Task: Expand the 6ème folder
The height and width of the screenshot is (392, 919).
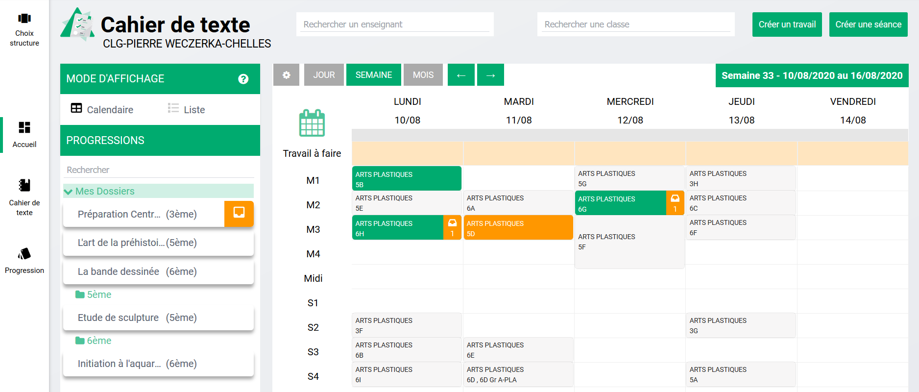Action: click(93, 341)
